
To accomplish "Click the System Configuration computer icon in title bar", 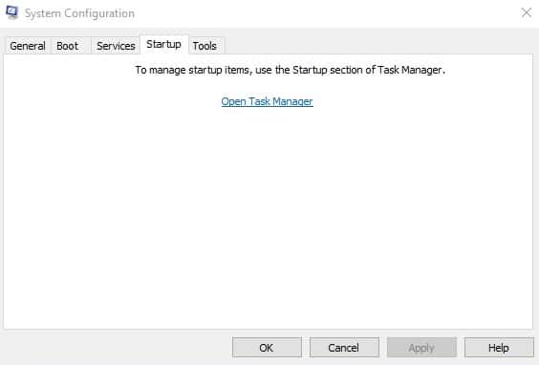I will (x=11, y=12).
